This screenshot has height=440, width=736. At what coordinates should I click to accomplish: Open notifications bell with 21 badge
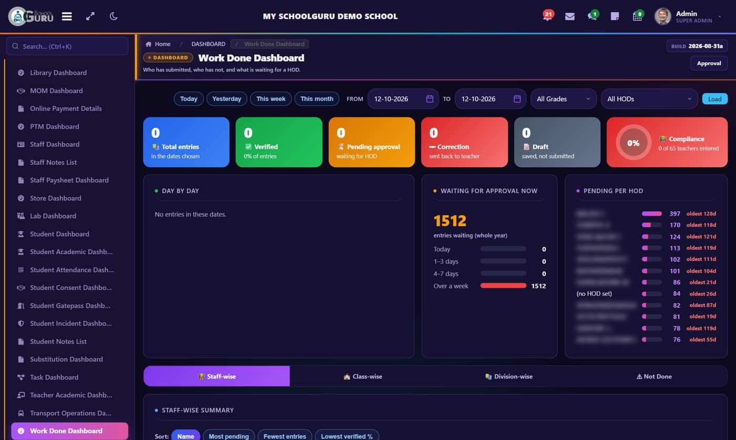coord(547,16)
